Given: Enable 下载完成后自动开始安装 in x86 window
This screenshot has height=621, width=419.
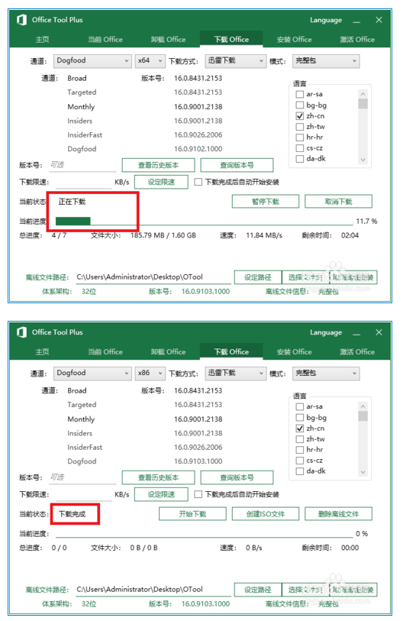Looking at the screenshot, I should (x=198, y=494).
